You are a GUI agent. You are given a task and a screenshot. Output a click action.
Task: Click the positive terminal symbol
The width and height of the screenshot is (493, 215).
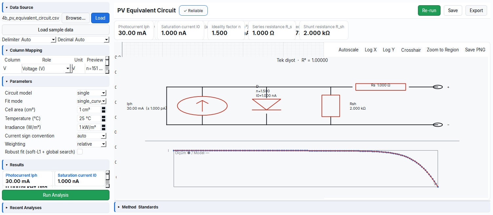coord(438,87)
